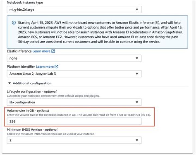Viewport: 196px width, 155px height.
Task: Open Learn more link for Elastic Inference
Action: tap(41, 51)
